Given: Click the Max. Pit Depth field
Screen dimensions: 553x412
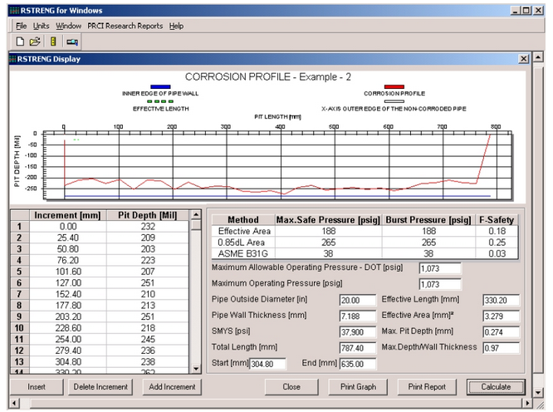Looking at the screenshot, I should 501,332.
